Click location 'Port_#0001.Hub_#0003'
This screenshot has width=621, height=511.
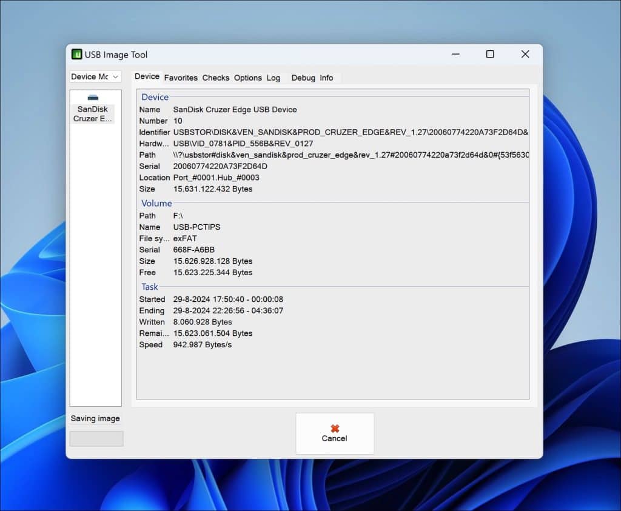[217, 178]
